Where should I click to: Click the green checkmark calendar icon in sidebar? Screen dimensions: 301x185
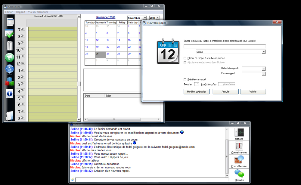click(10, 34)
